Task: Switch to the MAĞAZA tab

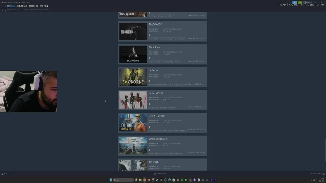Action: tap(11, 6)
